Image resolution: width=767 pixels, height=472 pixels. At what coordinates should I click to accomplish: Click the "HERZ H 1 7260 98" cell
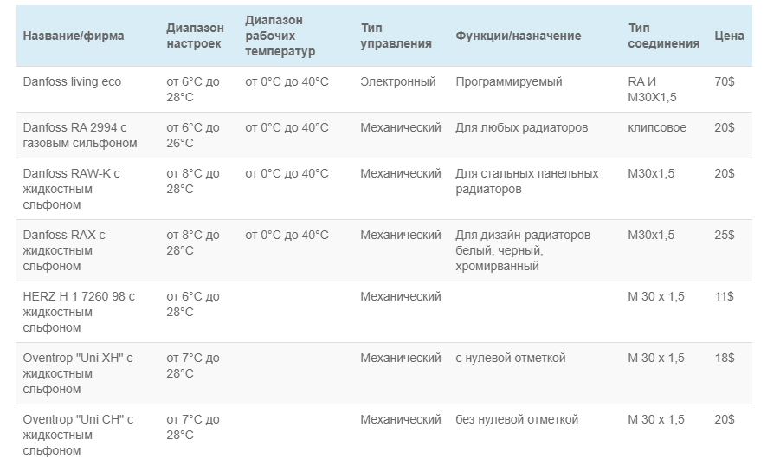click(79, 312)
